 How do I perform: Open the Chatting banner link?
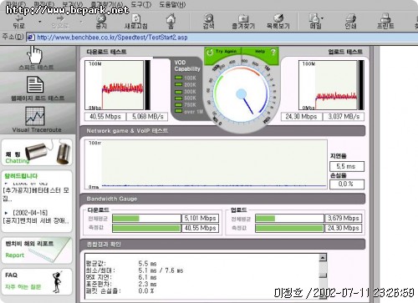tap(37, 153)
